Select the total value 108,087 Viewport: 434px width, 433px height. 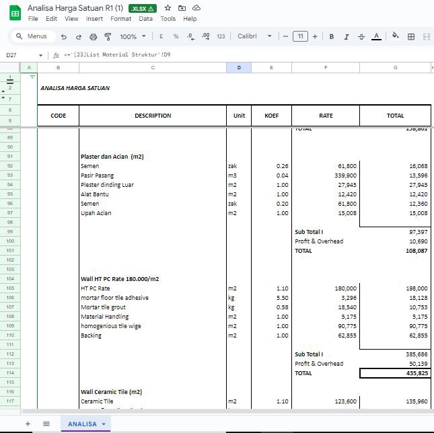pyautogui.click(x=395, y=251)
